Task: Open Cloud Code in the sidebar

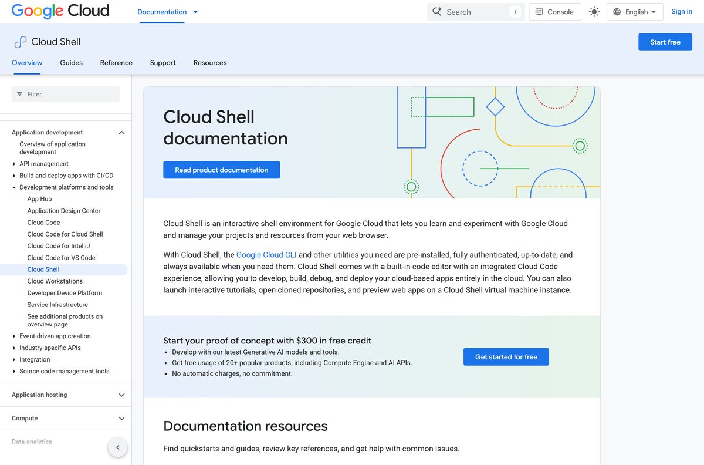Action: click(44, 223)
